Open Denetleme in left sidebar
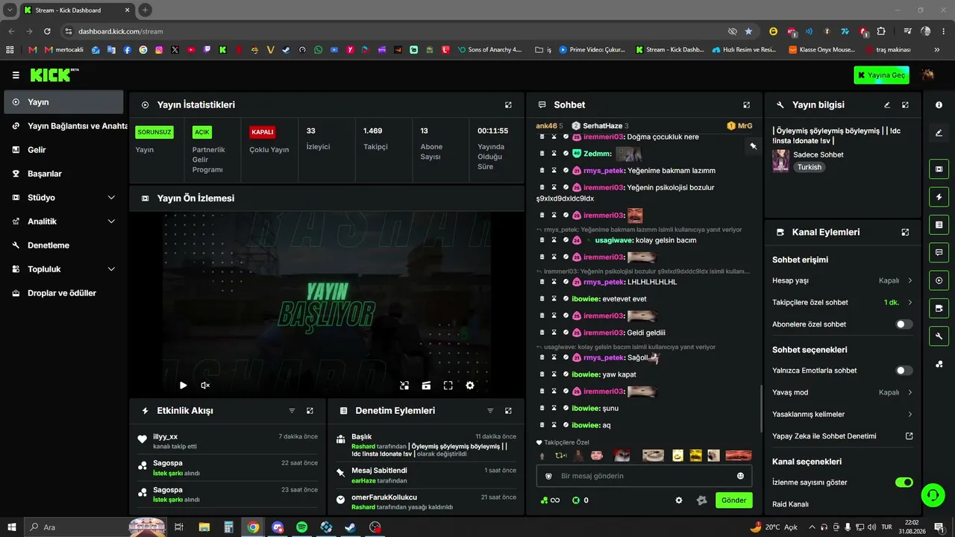 click(63, 245)
